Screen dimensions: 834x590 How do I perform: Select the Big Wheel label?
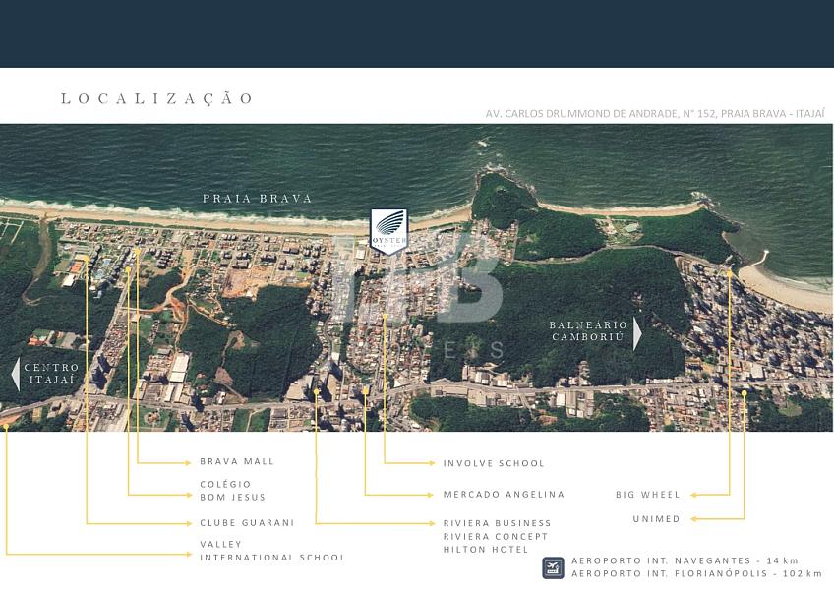(x=647, y=495)
